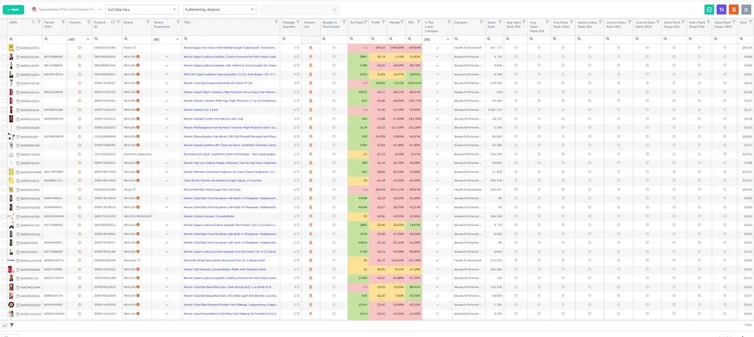Viewport: 754px width, 337px height.
Task: Click the green Dash back button
Action: (x=13, y=9)
